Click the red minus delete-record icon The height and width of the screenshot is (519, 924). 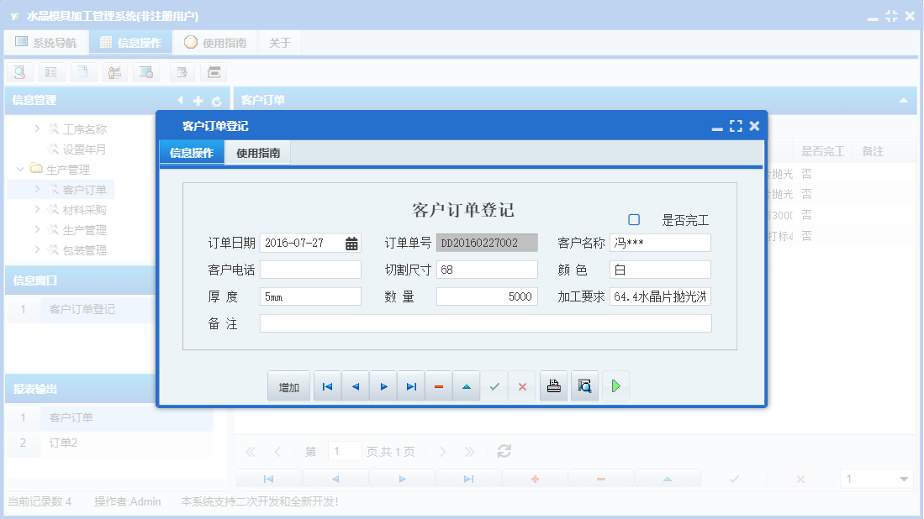click(438, 385)
